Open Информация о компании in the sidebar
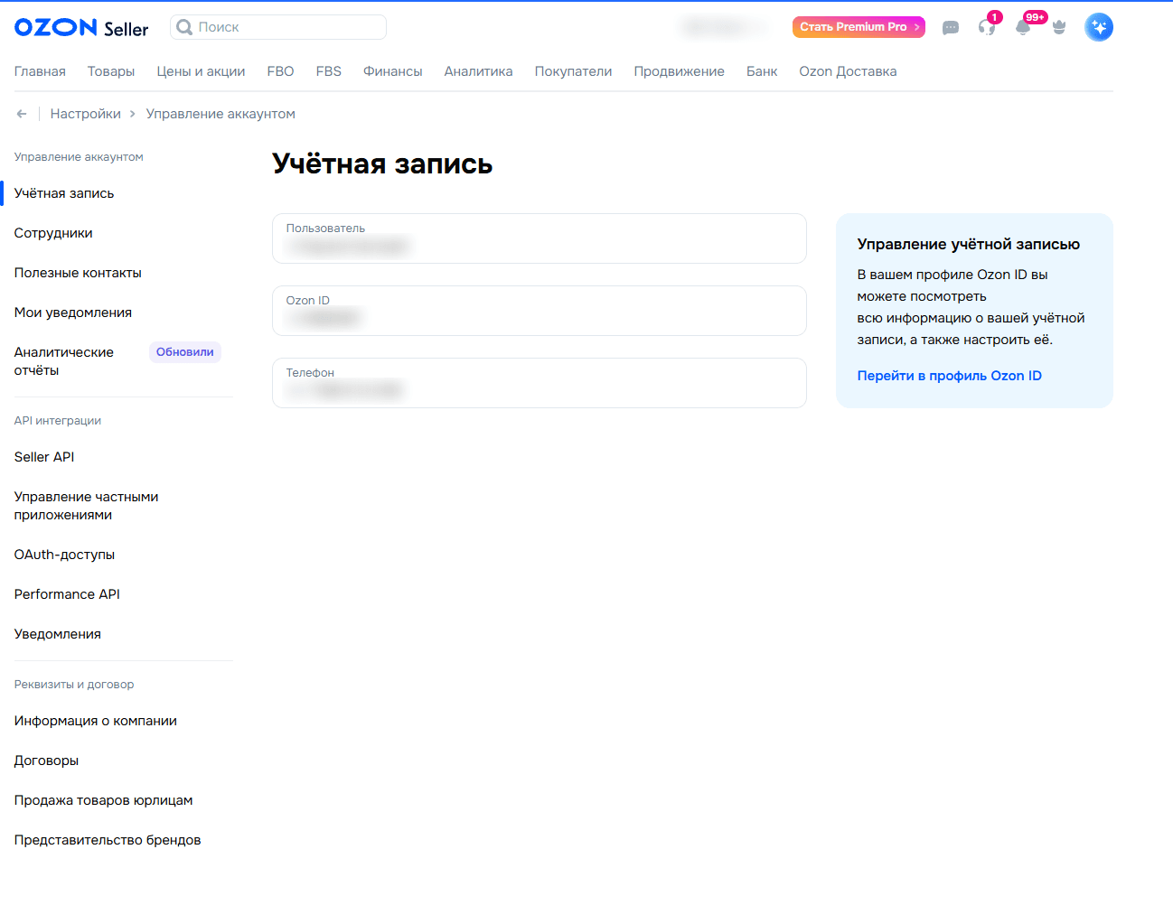 [96, 721]
